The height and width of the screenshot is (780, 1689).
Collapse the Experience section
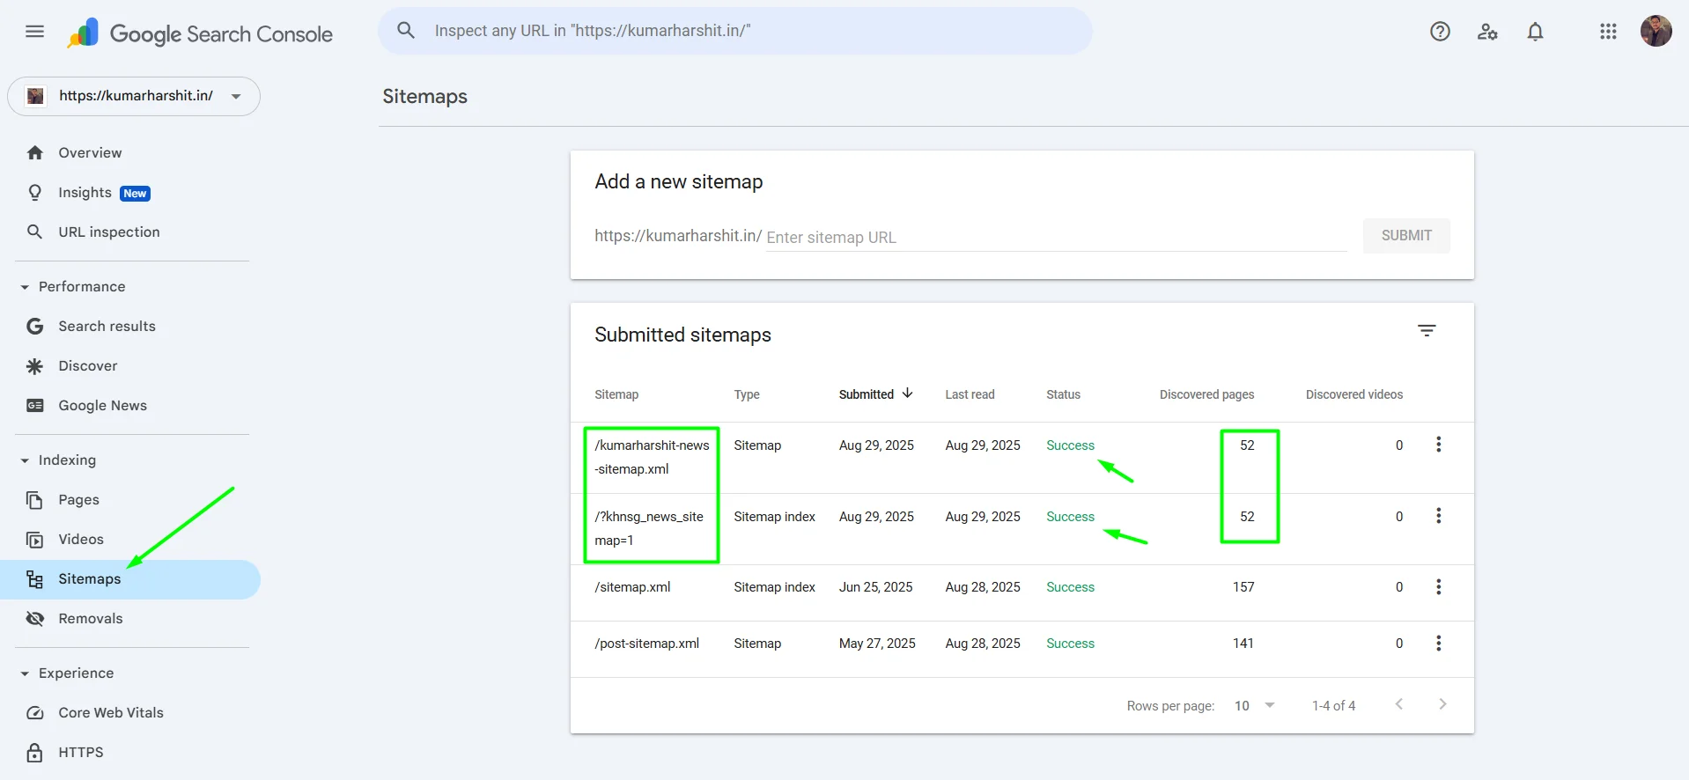(x=67, y=673)
